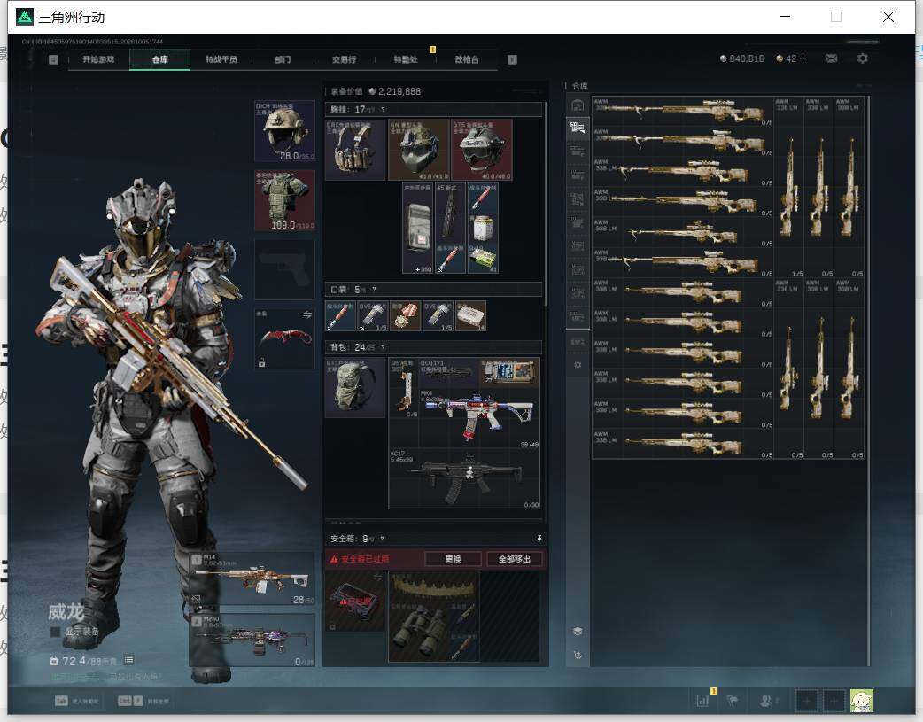Click the sort icon at stash sidebar bottom
Viewport: 923px width, 722px height.
tap(578, 655)
